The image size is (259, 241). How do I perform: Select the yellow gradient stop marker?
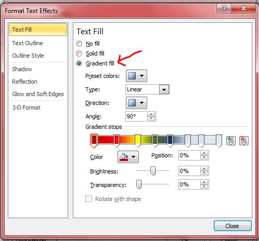point(138,141)
